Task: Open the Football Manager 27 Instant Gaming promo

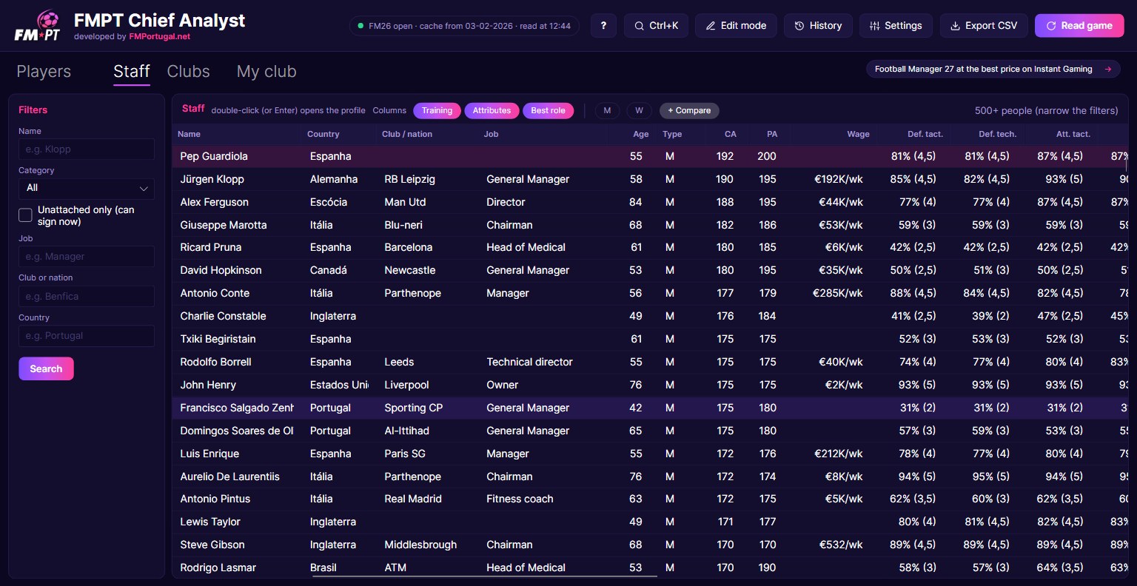Action: coord(993,70)
